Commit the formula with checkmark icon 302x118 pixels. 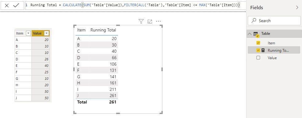point(16,5)
